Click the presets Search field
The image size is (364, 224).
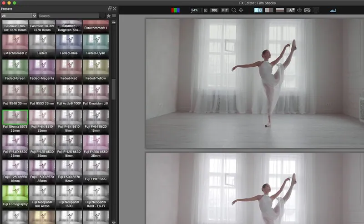coord(69,16)
